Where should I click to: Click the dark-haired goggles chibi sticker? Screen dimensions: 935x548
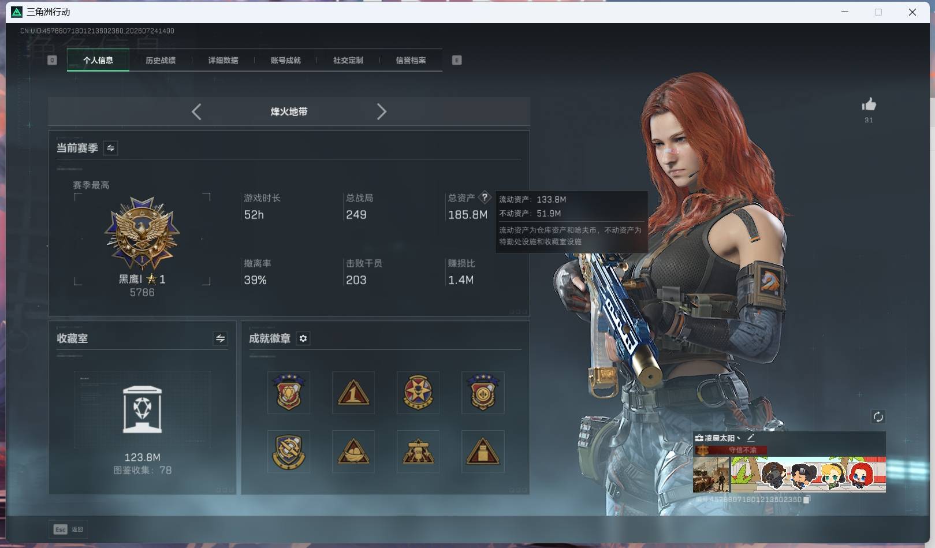coord(803,475)
